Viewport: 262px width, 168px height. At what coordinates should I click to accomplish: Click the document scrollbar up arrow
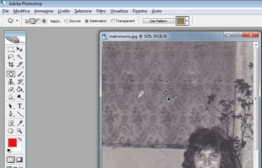(256, 45)
